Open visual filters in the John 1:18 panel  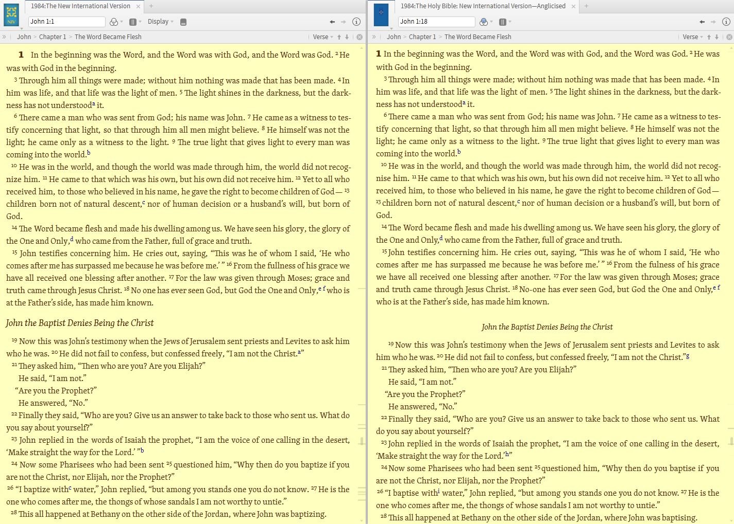pos(483,22)
